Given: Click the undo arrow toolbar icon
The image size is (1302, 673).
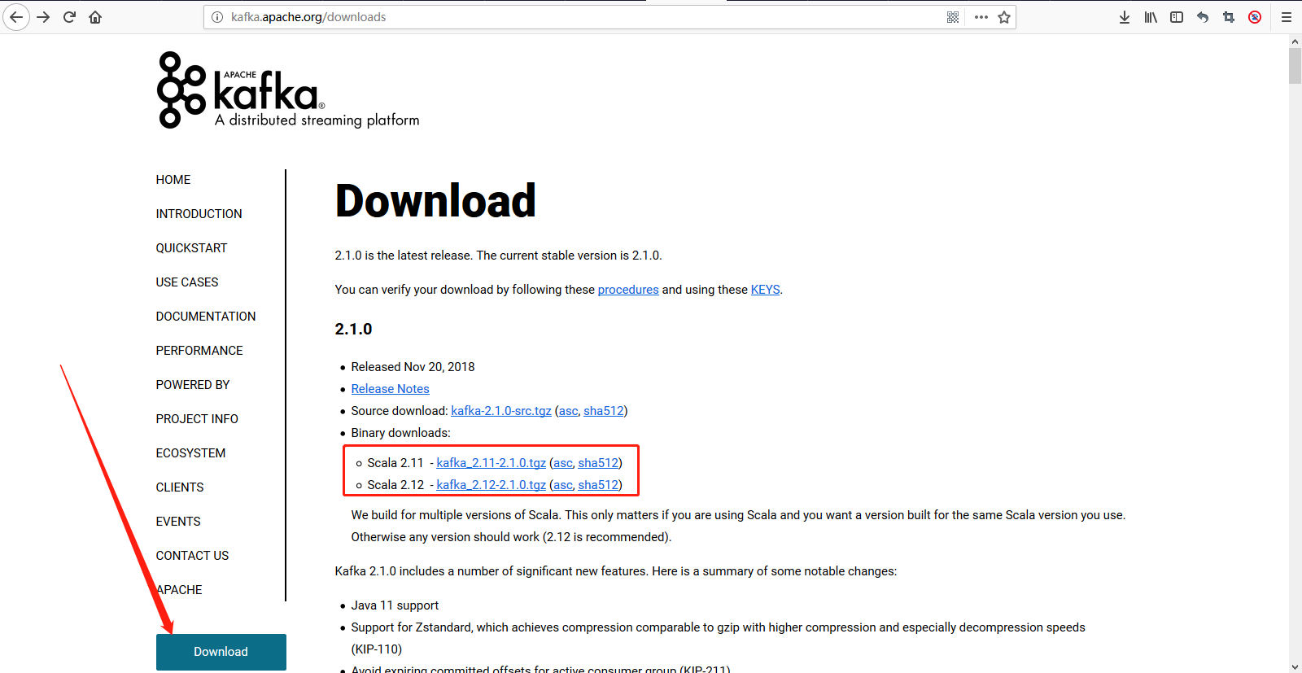Looking at the screenshot, I should (1203, 17).
